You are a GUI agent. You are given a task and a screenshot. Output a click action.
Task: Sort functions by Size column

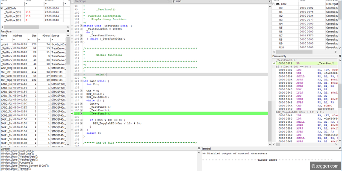click(x=34, y=36)
